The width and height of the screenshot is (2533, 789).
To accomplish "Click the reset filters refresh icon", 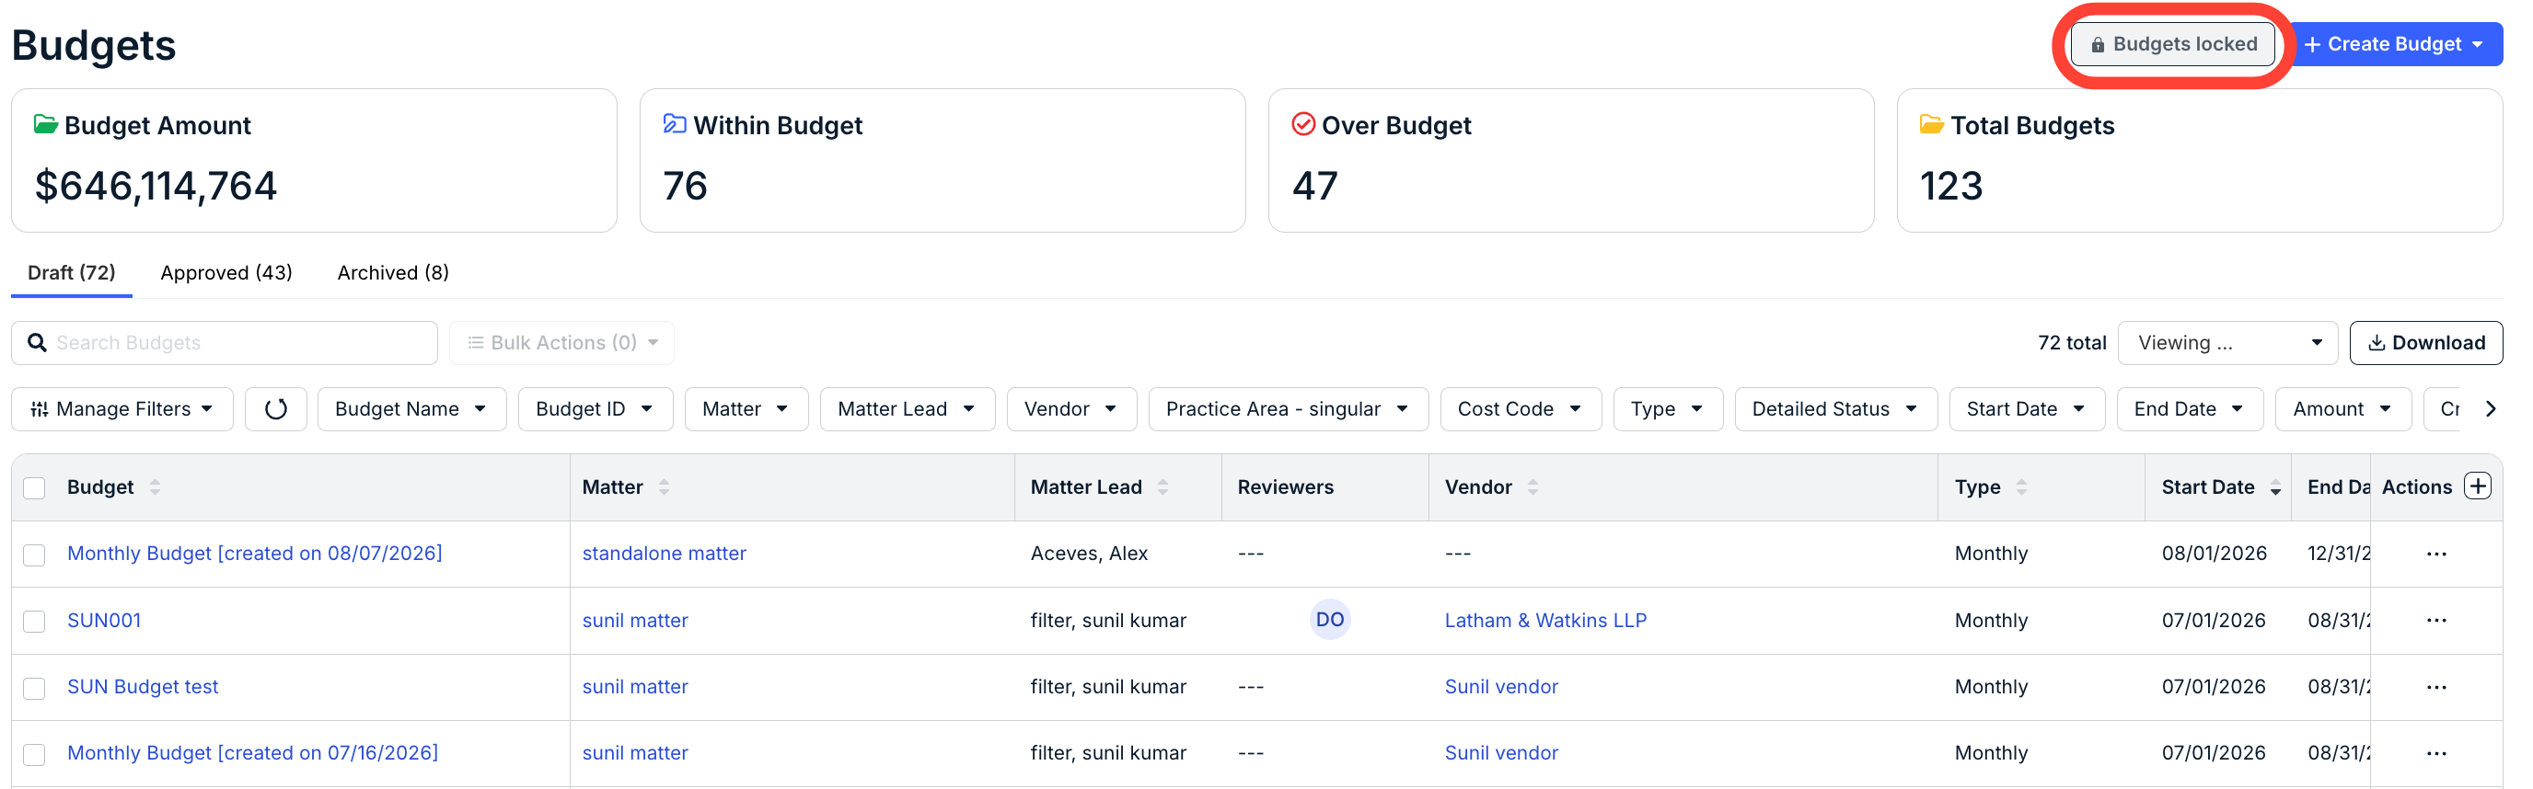I will 276,410.
